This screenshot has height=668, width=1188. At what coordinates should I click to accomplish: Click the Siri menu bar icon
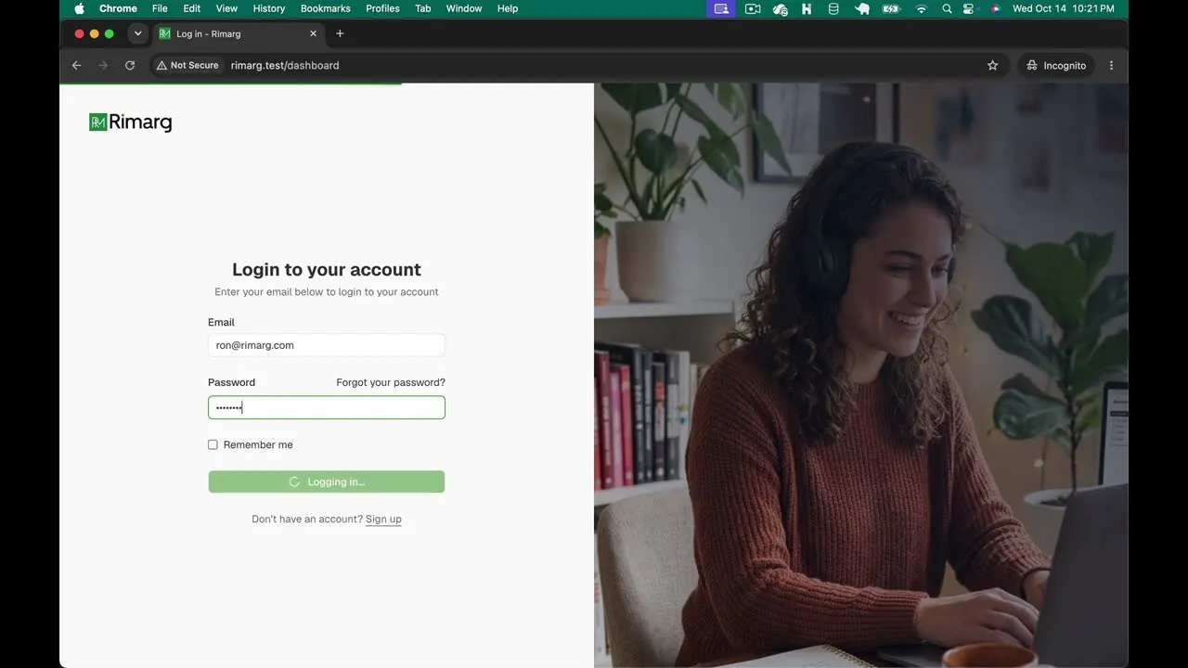995,8
